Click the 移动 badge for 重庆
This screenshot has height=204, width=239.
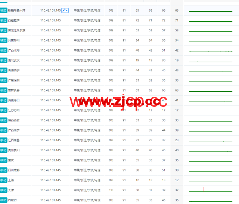[x=3, y=160]
